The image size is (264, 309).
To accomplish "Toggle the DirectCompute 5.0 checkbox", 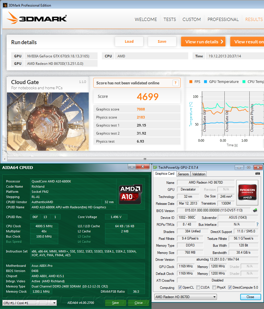I will pos(230,287).
